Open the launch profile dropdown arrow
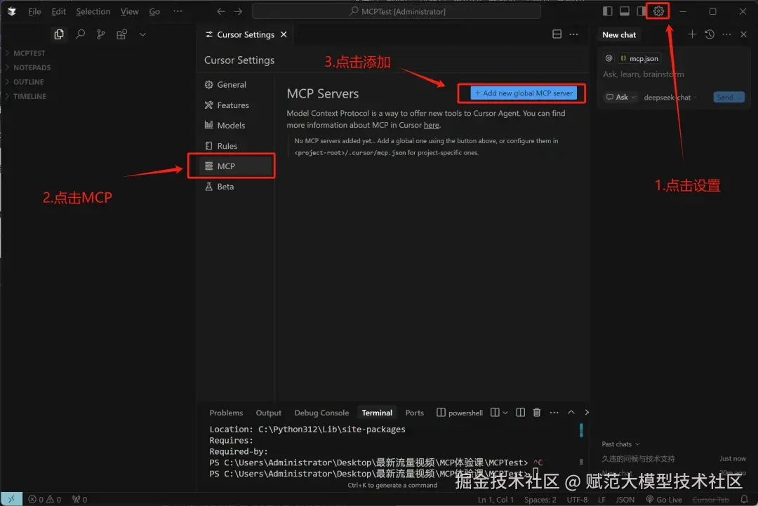758x506 pixels. [505, 413]
